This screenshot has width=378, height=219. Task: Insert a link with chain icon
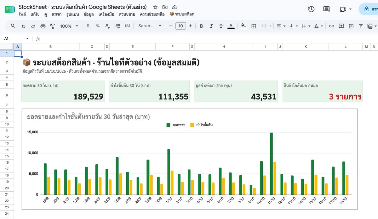point(331,26)
